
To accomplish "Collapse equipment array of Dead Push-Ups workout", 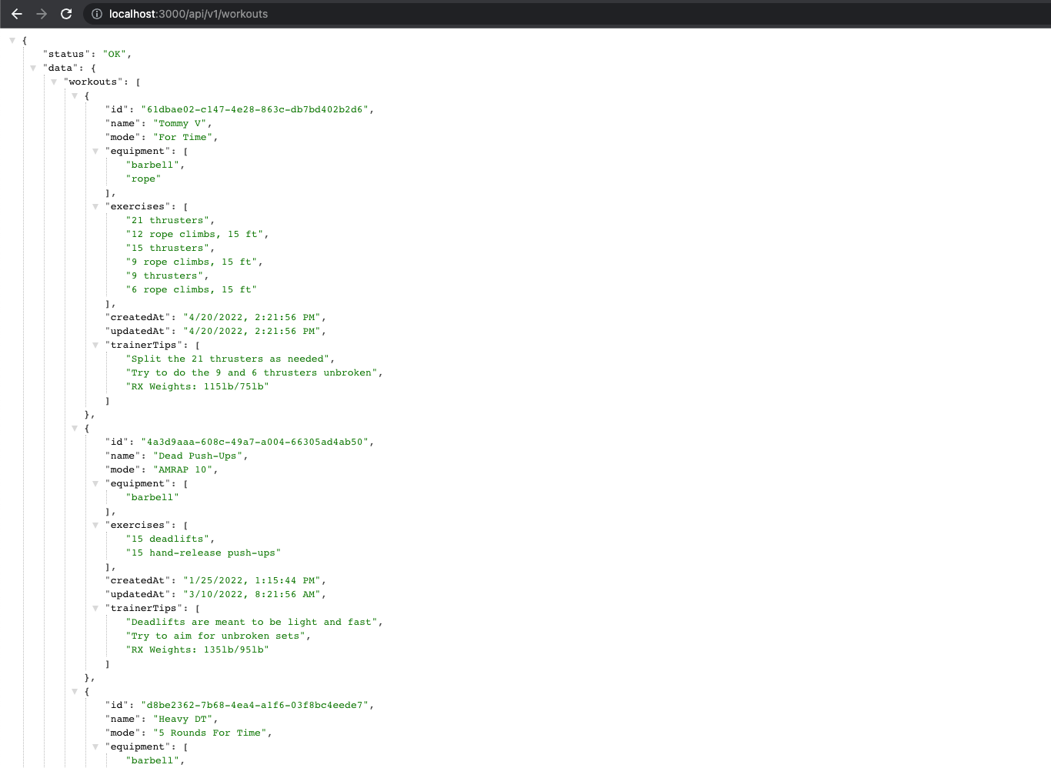I will 95,483.
